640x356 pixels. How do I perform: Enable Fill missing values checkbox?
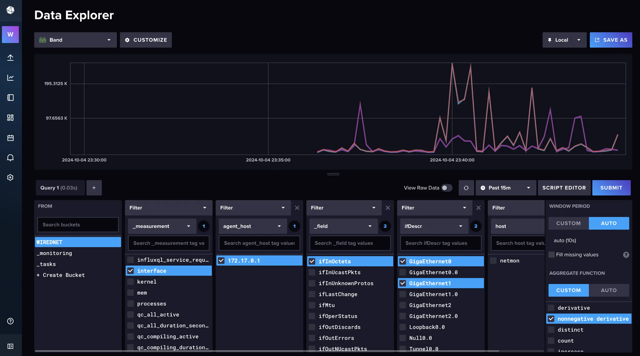pos(551,255)
